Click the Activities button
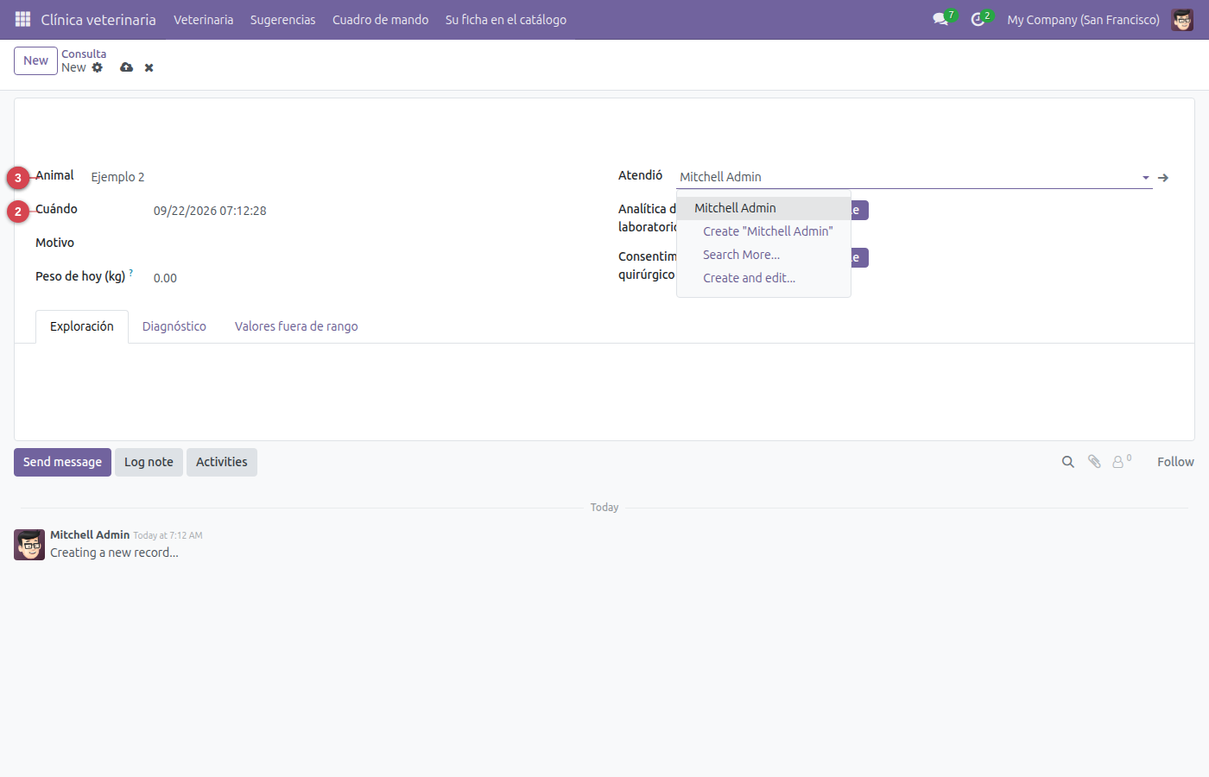 (x=221, y=462)
